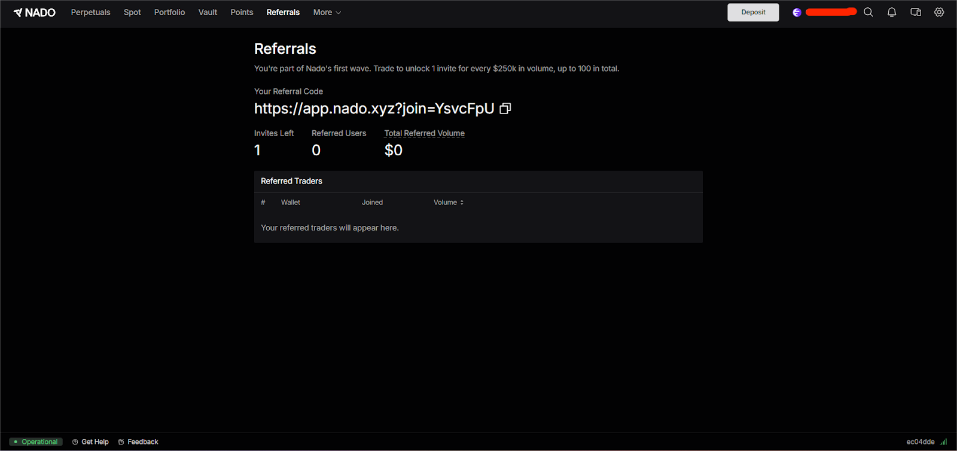Click the devices icon in header
The image size is (957, 451).
tap(916, 12)
